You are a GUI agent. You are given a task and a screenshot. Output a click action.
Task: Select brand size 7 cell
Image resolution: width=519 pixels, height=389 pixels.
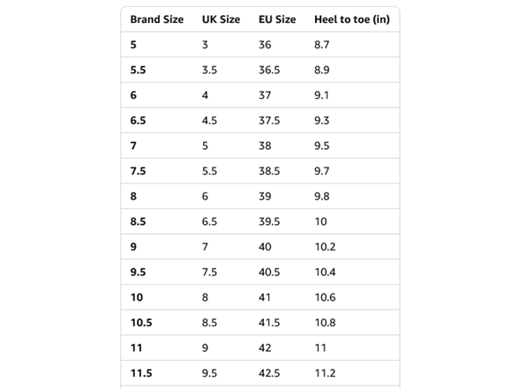133,146
